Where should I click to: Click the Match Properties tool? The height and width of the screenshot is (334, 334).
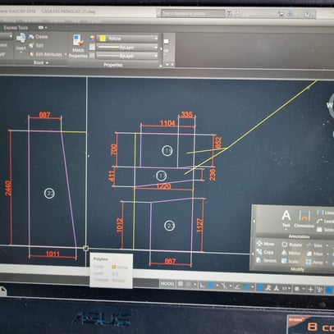coord(78,46)
